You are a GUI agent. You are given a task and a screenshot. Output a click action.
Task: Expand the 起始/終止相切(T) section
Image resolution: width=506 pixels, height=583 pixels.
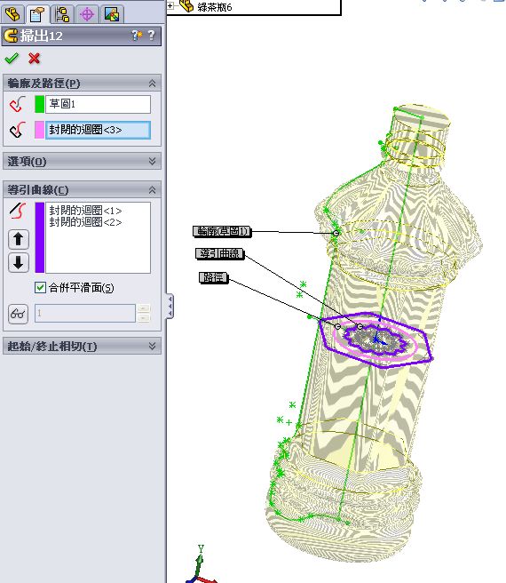pyautogui.click(x=152, y=347)
